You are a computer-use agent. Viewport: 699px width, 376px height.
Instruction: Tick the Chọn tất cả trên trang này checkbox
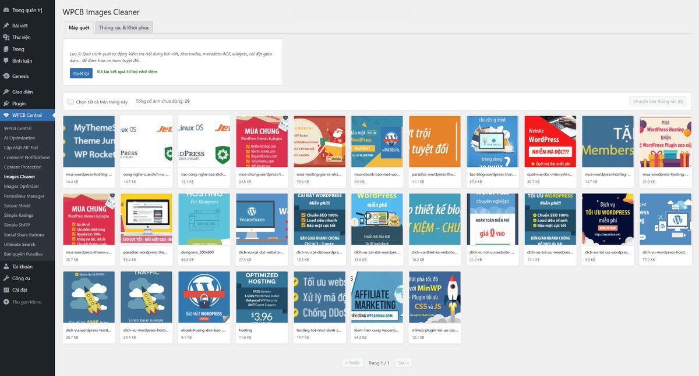[70, 102]
